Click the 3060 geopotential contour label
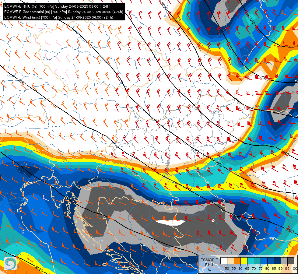Viewport: 298px width, 274px height. tap(218, 164)
